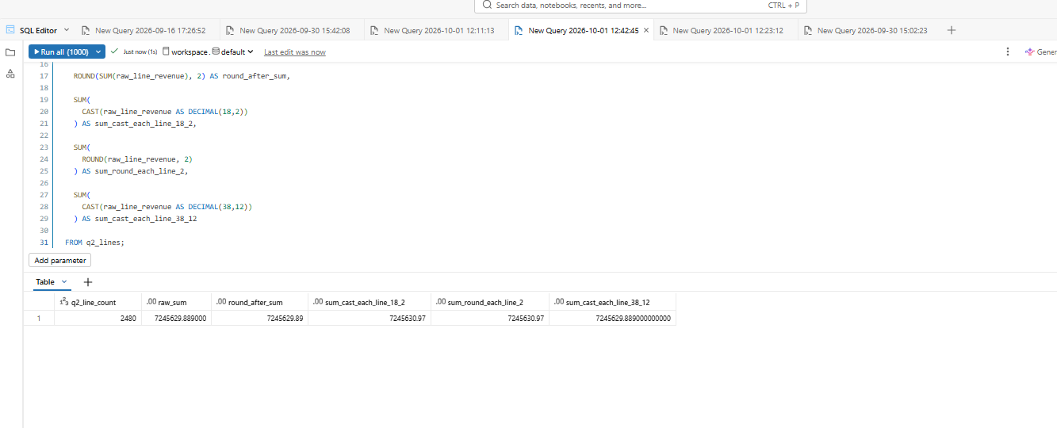Click the integer type icon beside q2_line_count

(x=64, y=302)
